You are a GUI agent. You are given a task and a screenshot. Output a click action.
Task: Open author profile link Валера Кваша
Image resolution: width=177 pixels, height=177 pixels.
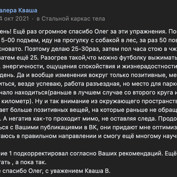[19, 10]
